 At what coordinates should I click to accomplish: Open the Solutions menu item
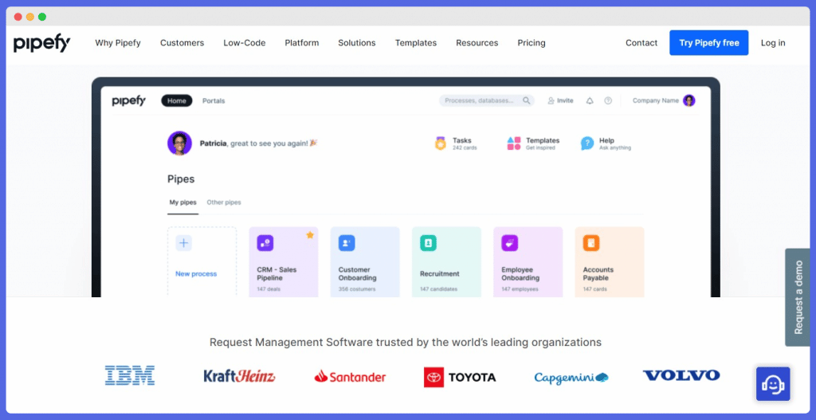[x=357, y=43]
